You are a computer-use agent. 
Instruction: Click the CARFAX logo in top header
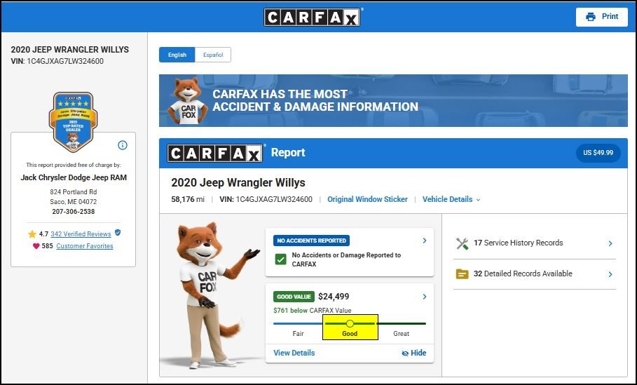coord(312,18)
